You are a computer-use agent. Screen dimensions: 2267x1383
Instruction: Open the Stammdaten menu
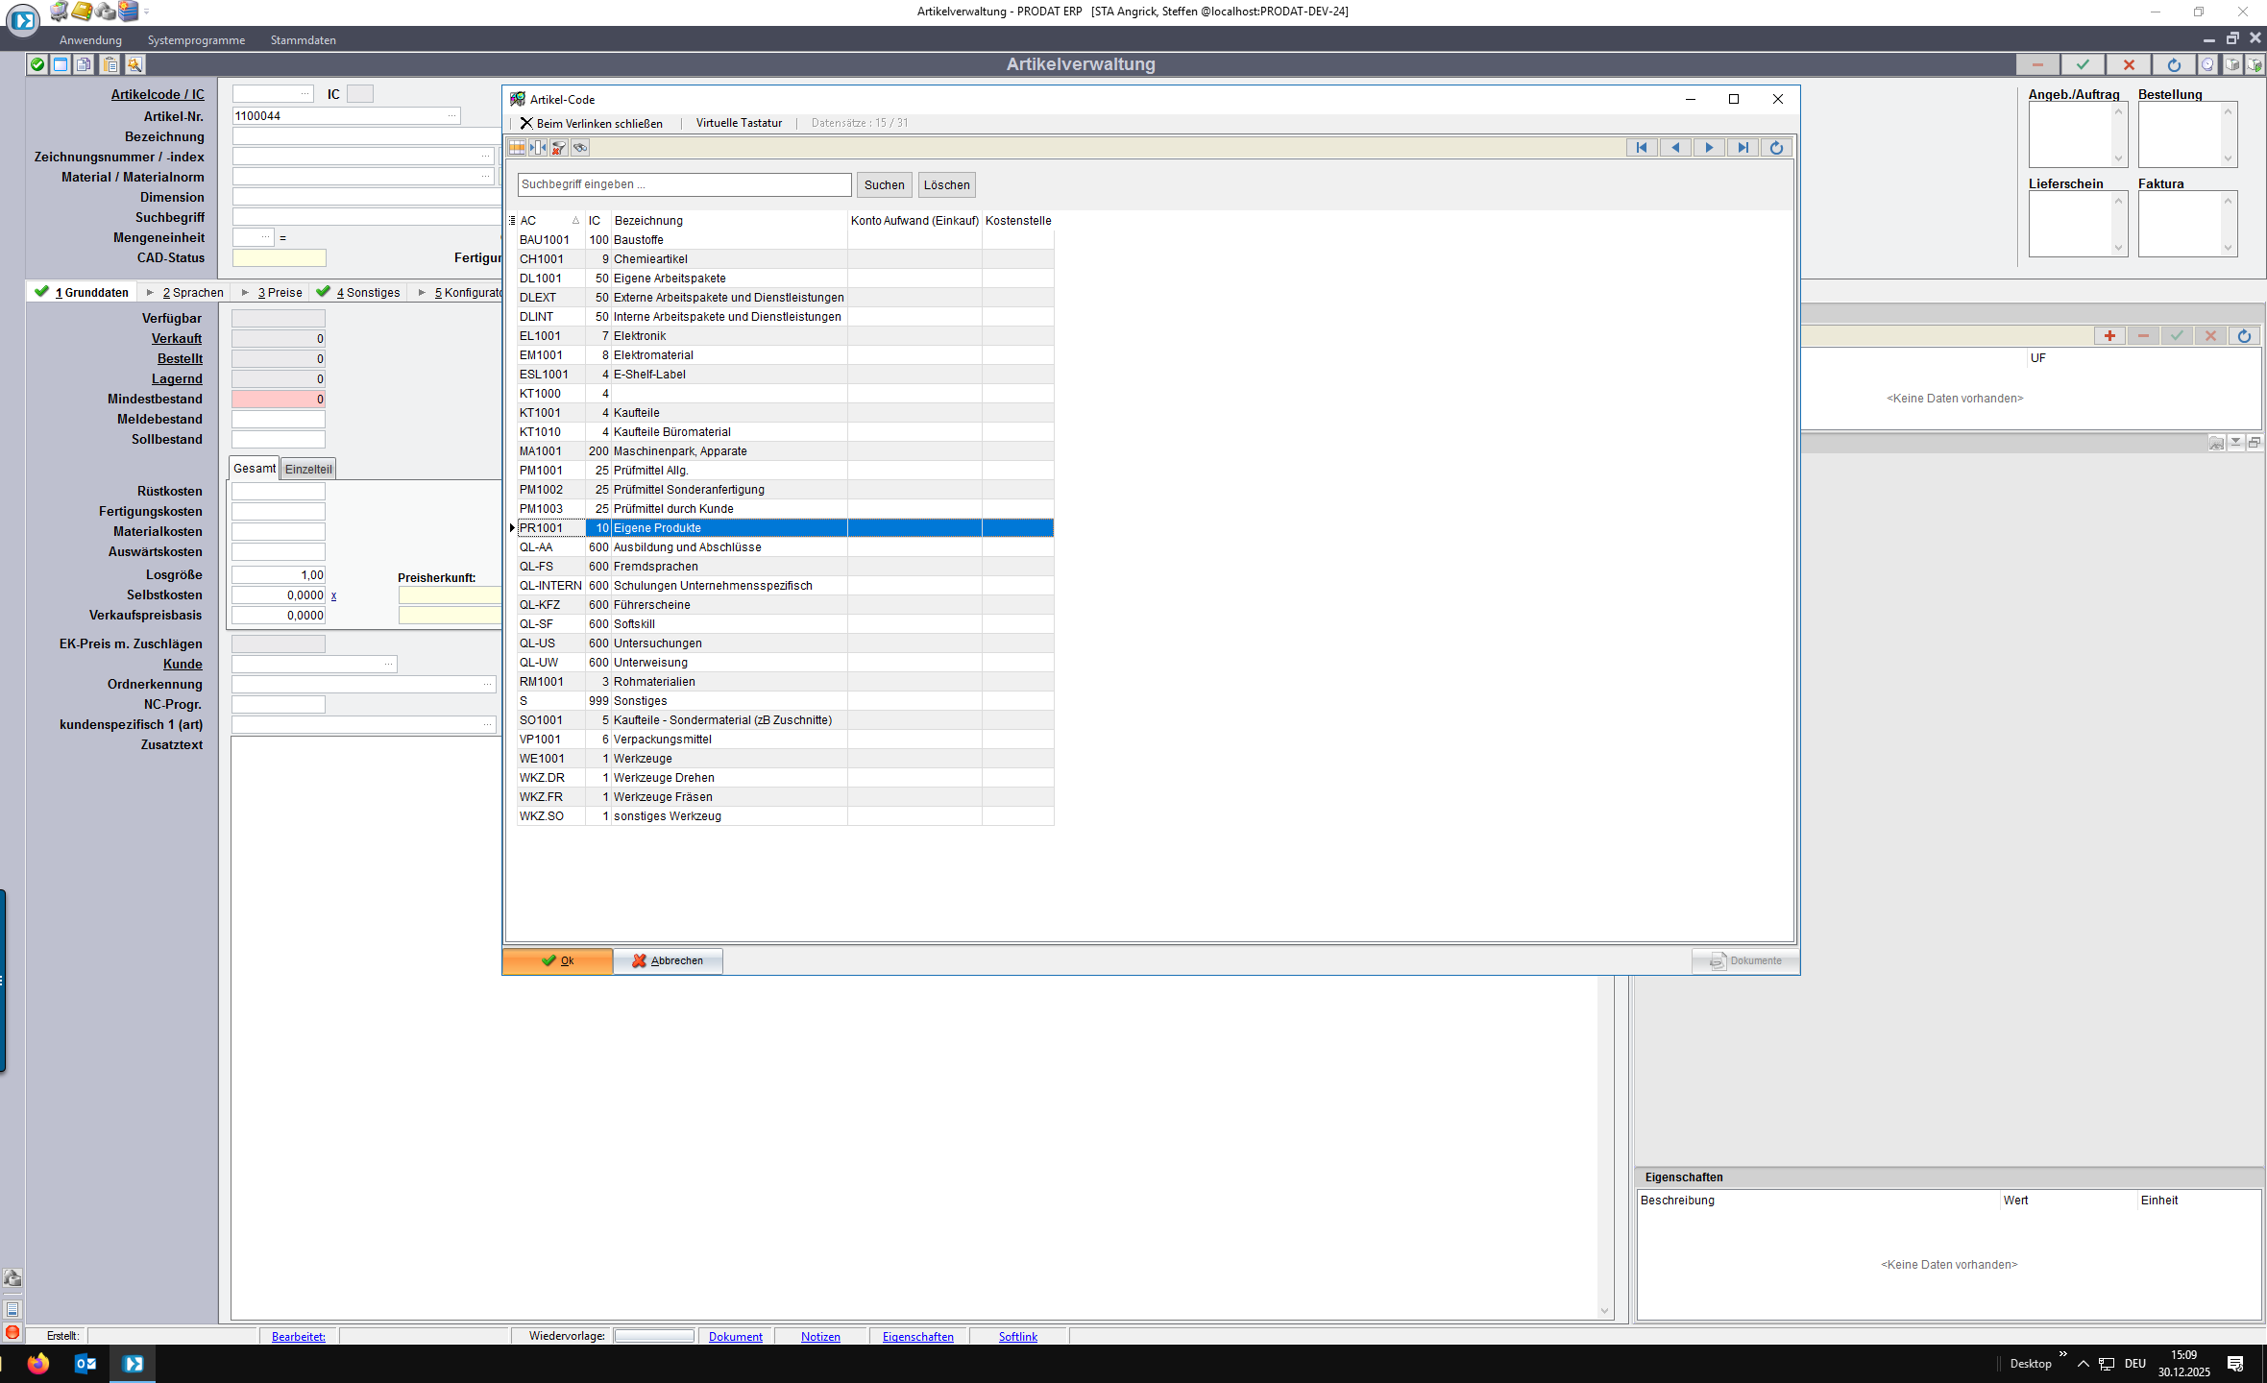[303, 40]
